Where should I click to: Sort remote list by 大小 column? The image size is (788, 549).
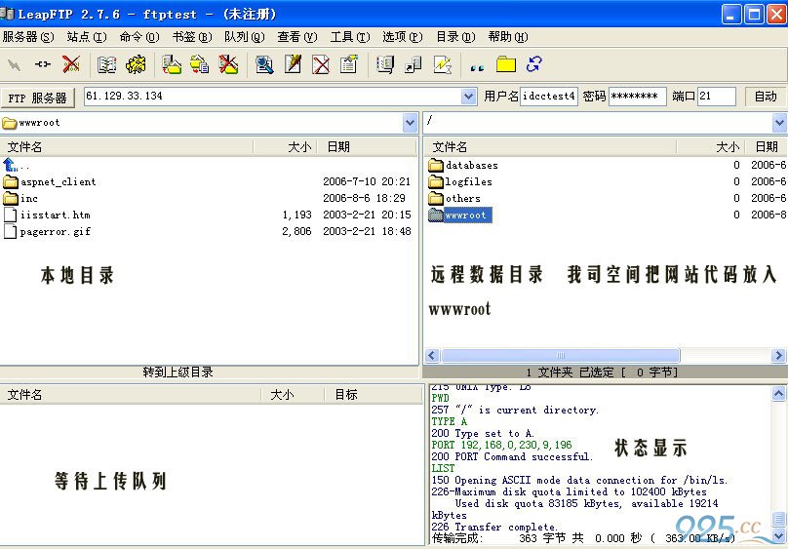pos(711,146)
